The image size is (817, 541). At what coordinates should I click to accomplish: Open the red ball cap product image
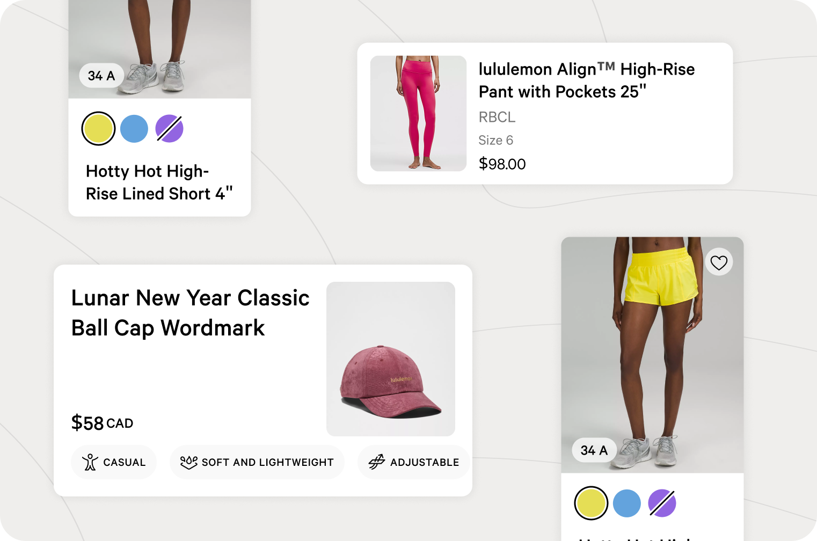(391, 359)
